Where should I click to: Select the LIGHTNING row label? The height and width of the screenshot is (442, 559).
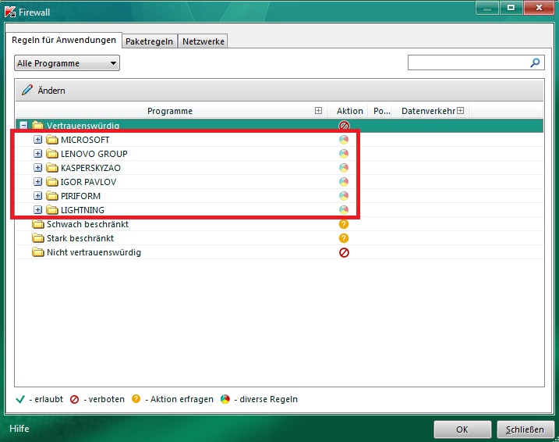coord(83,210)
